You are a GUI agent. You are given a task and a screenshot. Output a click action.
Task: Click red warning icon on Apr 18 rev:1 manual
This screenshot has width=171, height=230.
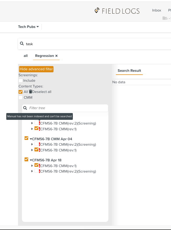pyautogui.click(x=39, y=166)
